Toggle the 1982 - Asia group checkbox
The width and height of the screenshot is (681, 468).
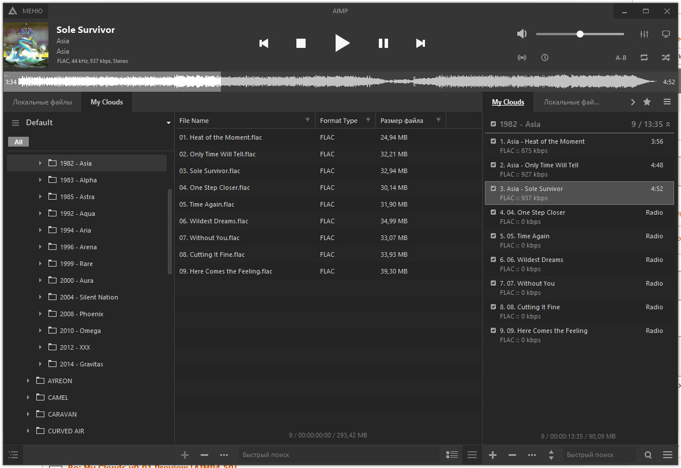point(494,124)
